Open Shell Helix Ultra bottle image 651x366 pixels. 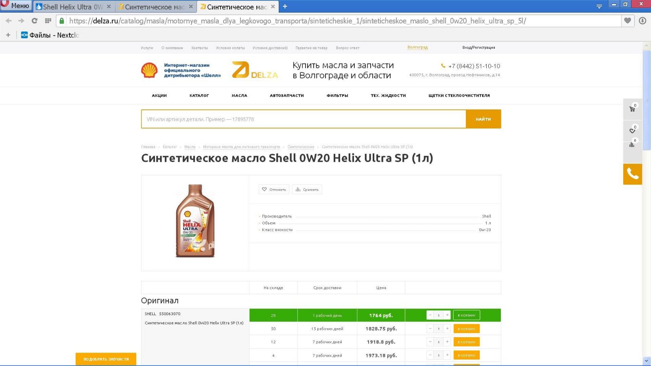195,221
